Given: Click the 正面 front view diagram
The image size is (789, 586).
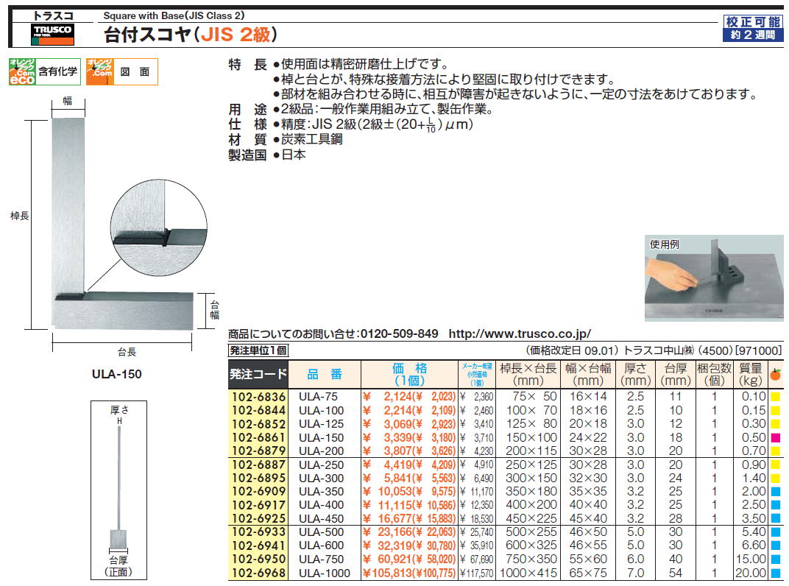Looking at the screenshot, I should pyautogui.click(x=118, y=490).
